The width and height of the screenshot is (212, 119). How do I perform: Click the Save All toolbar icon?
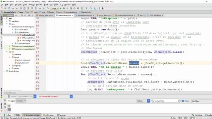click(5, 8)
